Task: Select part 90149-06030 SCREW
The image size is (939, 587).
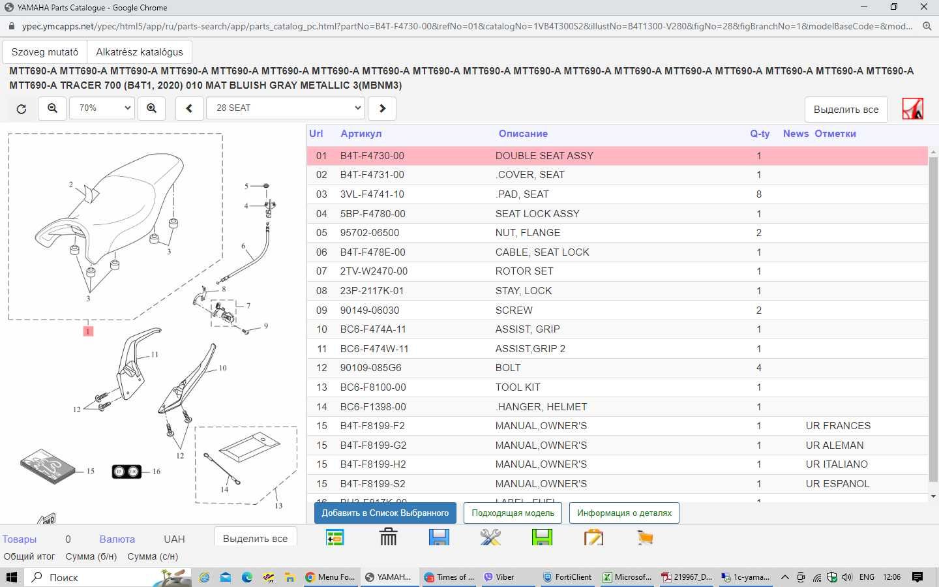Action: [617, 310]
